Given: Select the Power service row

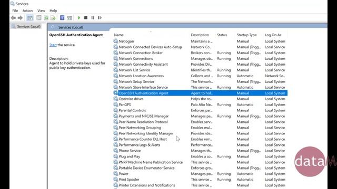Looking at the screenshot, I should 200,174.
